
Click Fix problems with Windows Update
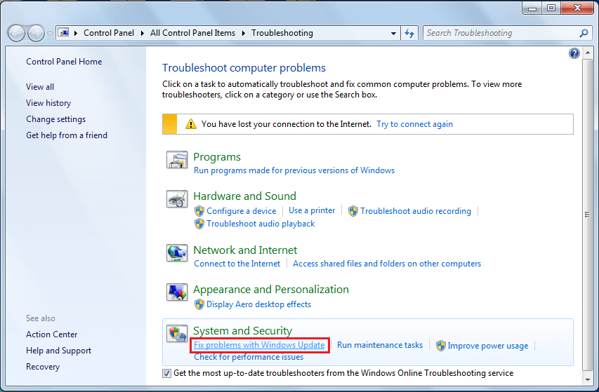point(259,345)
